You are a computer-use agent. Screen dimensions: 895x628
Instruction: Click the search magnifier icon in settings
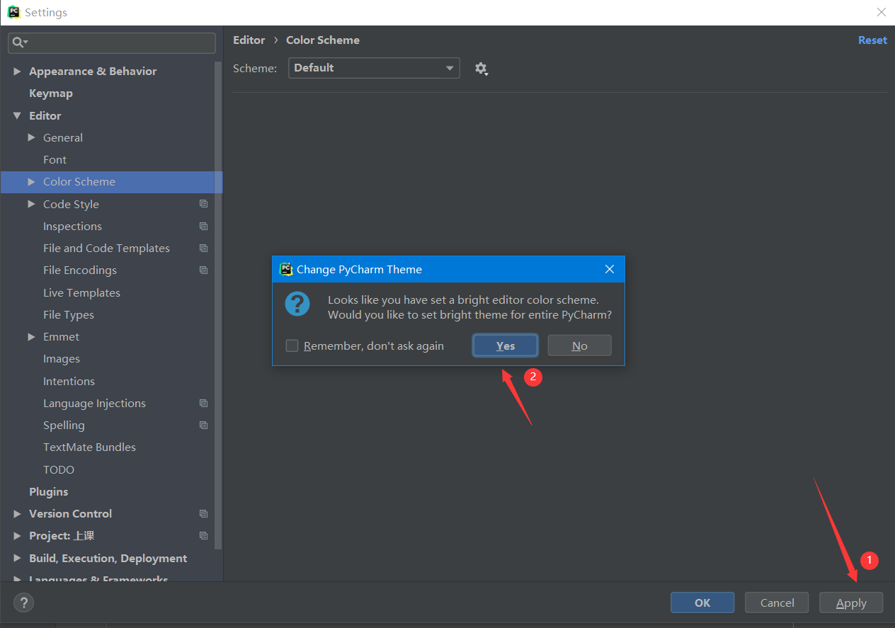[20, 43]
